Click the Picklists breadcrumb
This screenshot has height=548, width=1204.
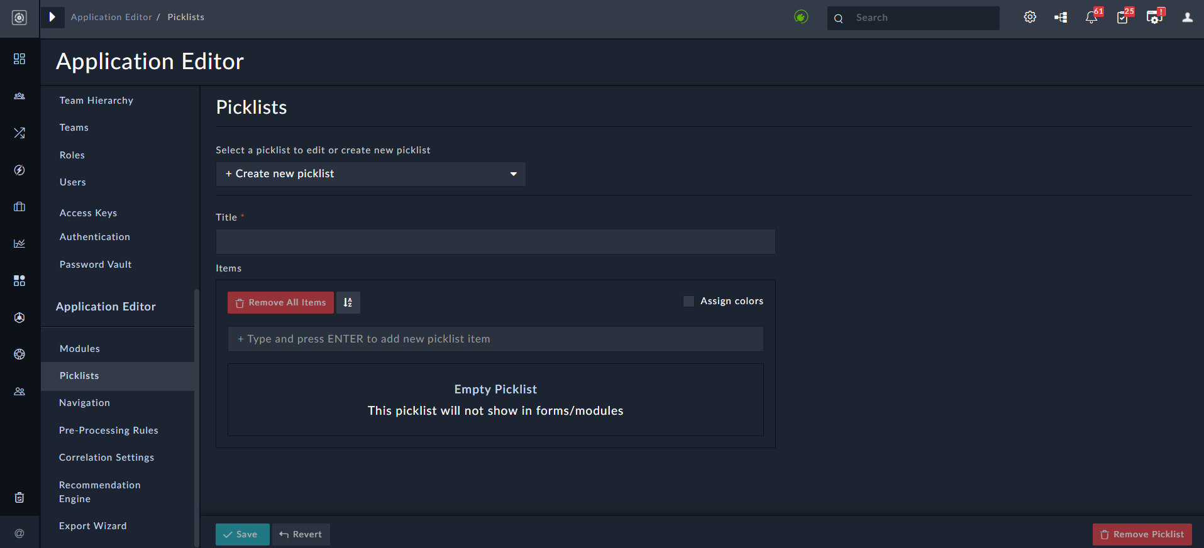(186, 17)
